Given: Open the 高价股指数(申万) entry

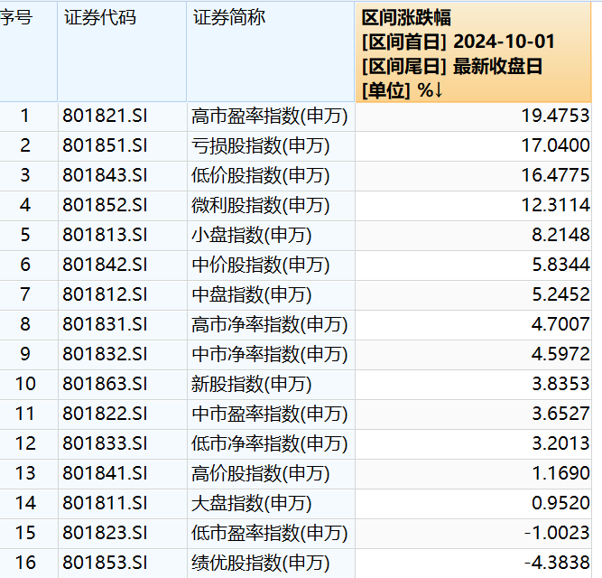Looking at the screenshot, I should tap(260, 473).
